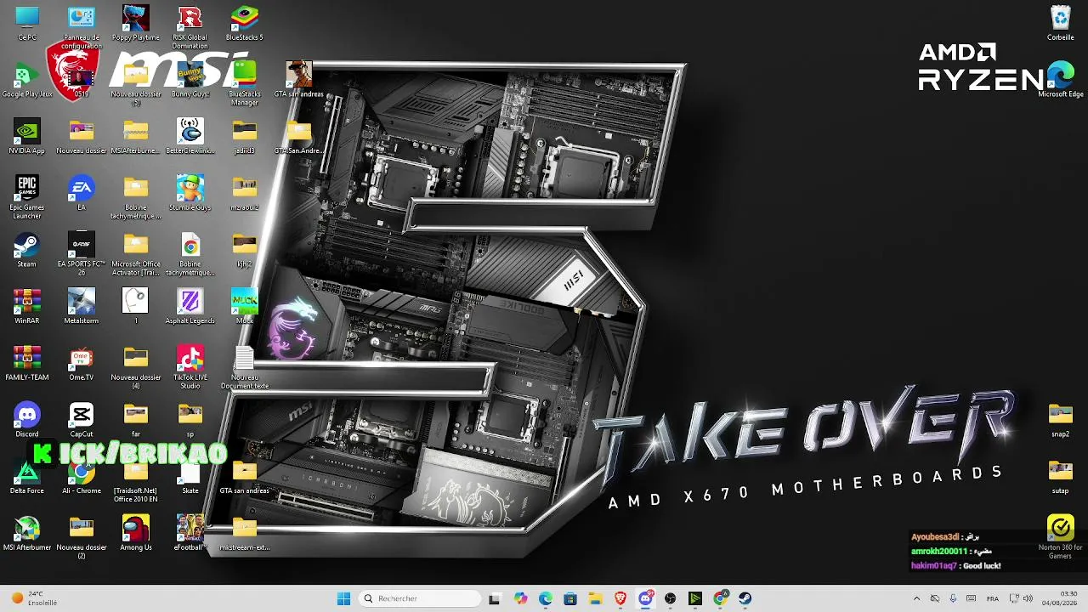The image size is (1088, 612).
Task: Open Copilot from the taskbar
Action: [520, 598]
